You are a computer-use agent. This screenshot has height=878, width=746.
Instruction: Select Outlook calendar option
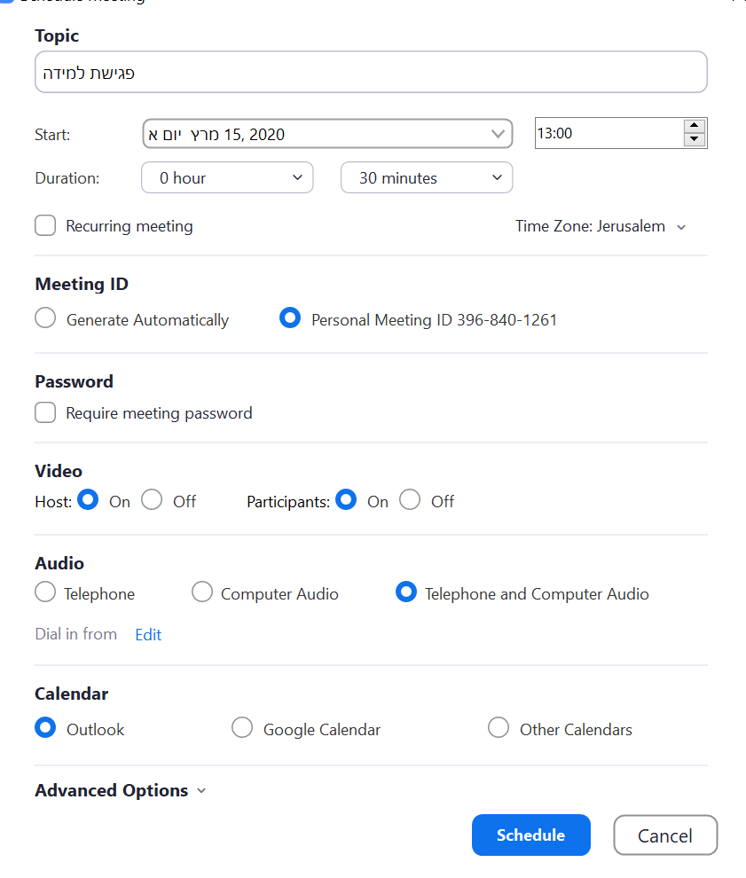pyautogui.click(x=45, y=727)
